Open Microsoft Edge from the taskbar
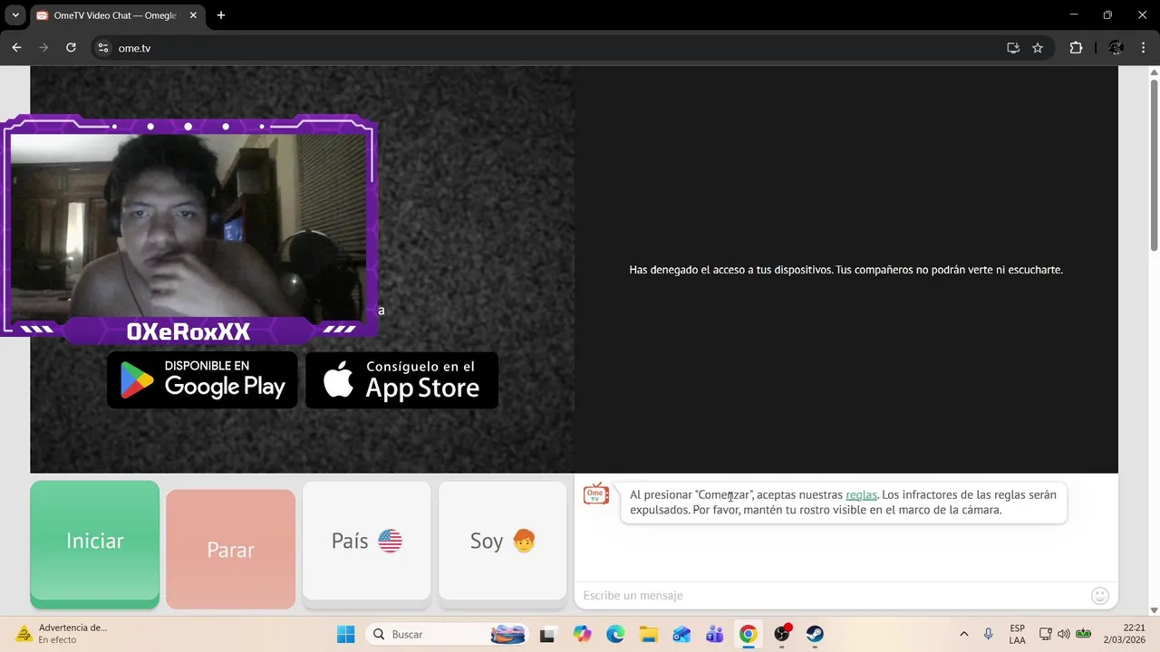1160x652 pixels. pos(615,634)
